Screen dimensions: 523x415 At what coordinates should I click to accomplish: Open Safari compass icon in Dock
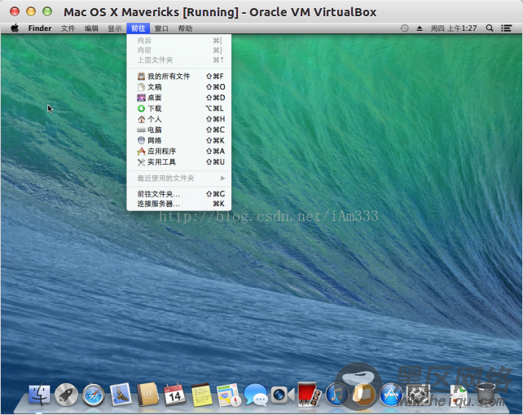click(x=94, y=395)
